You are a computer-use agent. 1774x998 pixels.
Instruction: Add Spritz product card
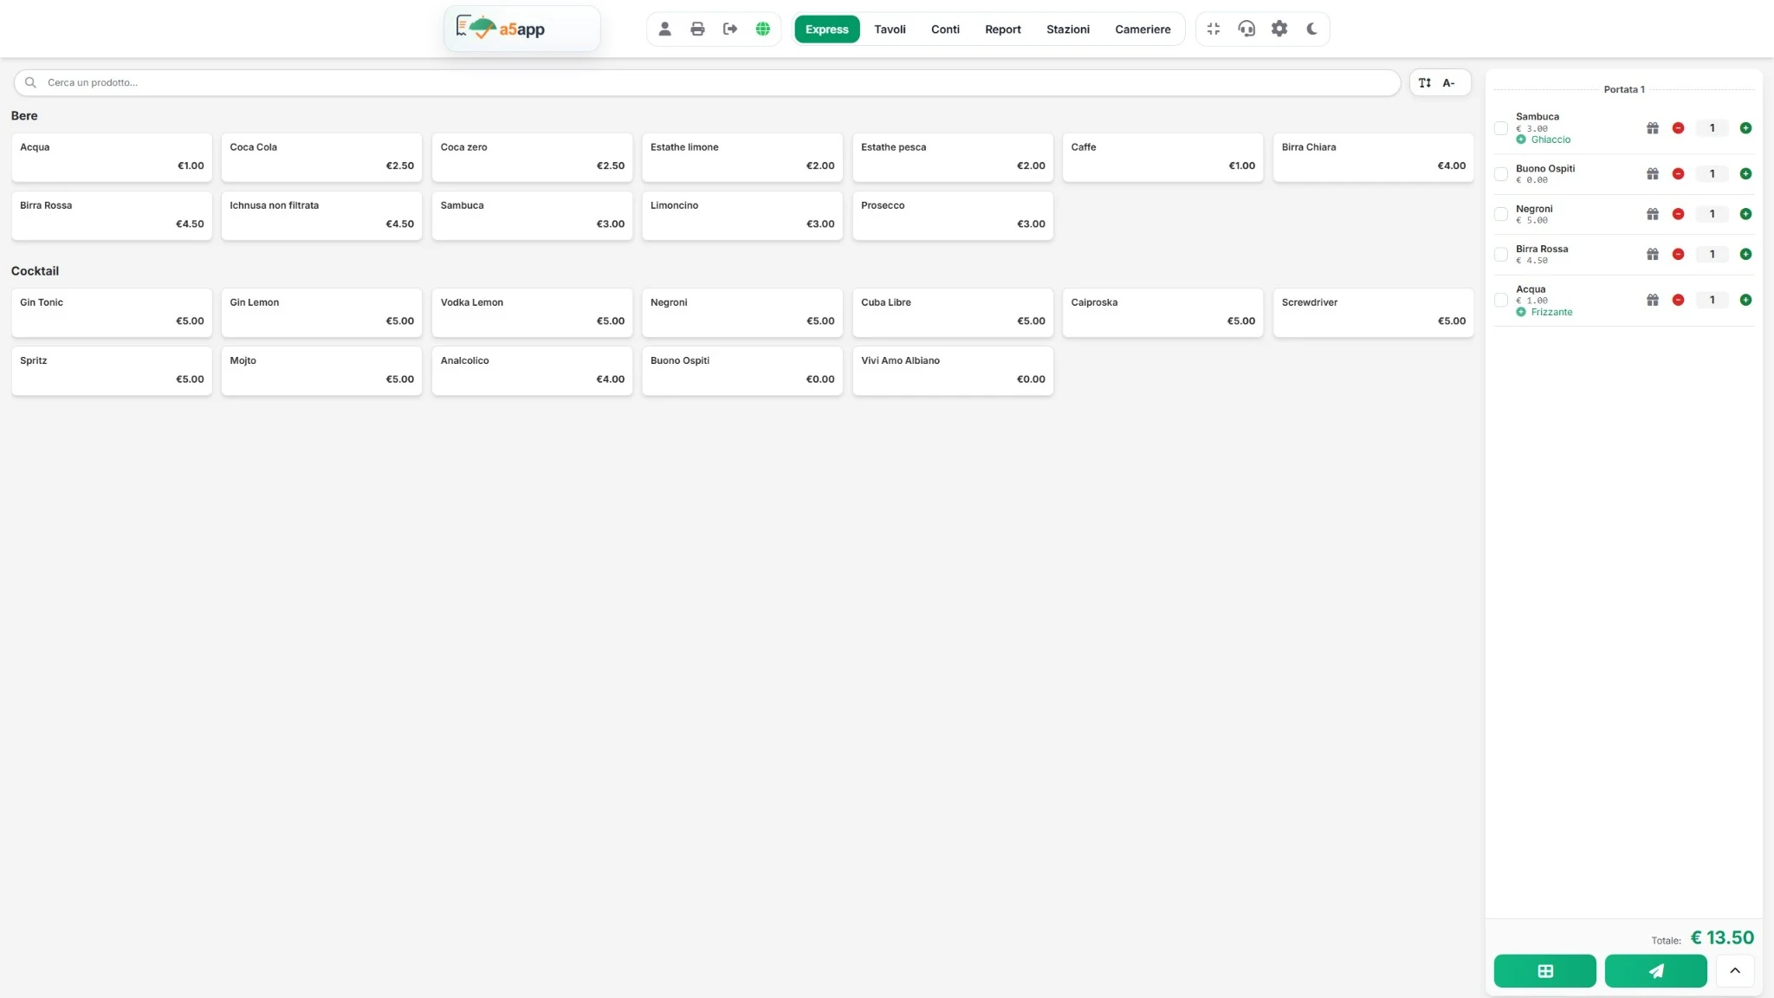coord(112,370)
